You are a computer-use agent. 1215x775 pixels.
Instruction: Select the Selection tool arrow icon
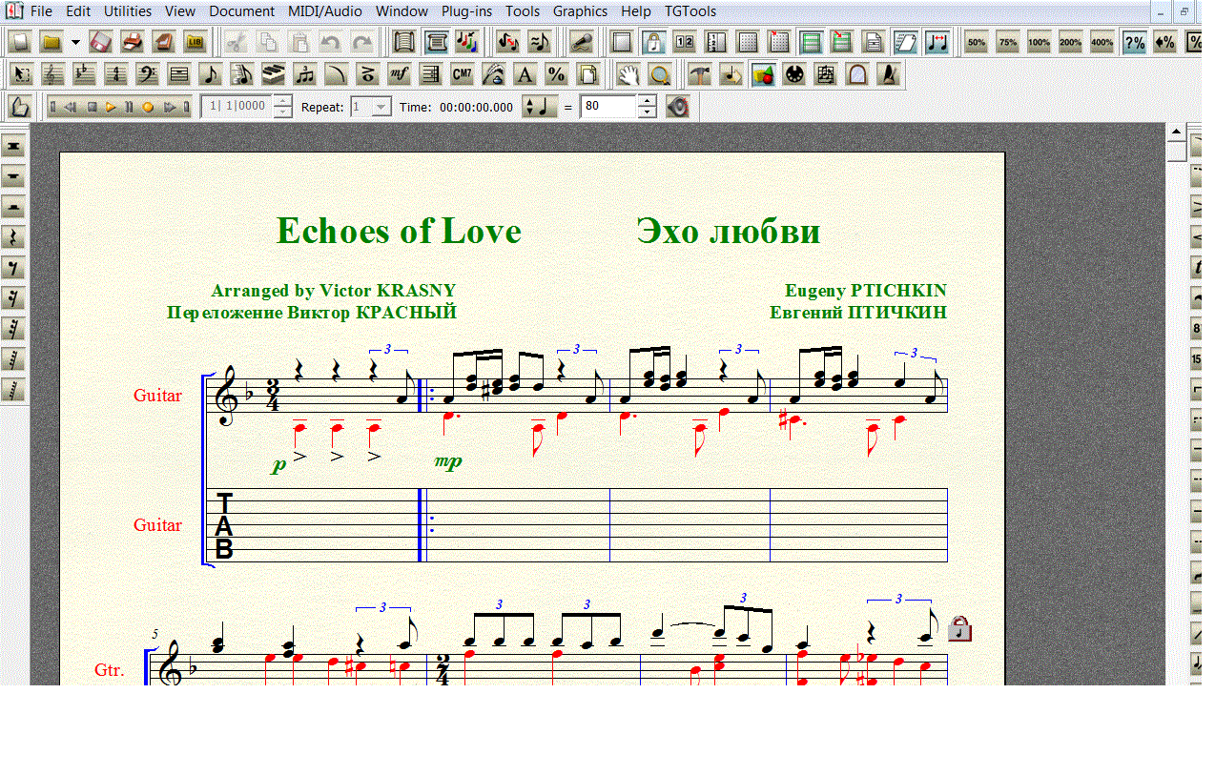click(x=22, y=74)
